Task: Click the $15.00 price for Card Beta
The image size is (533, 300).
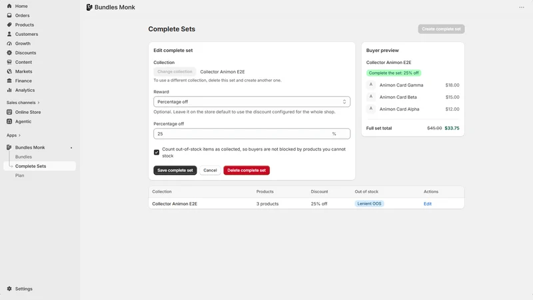Action: 452,97
